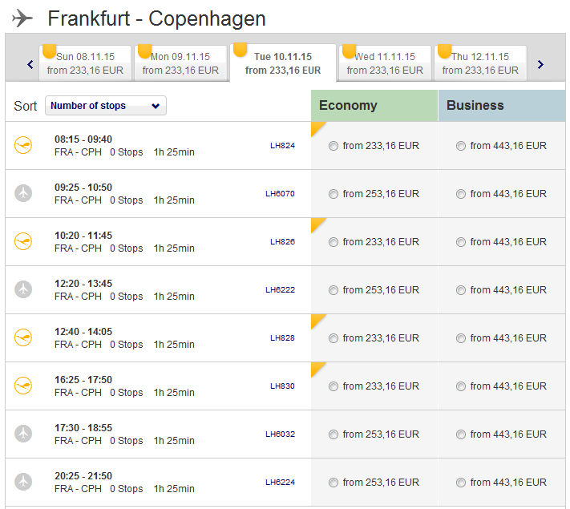This screenshot has width=570, height=509.
Task: Click the grey airplane icon for the 09:25 flight
Action: coord(23,193)
